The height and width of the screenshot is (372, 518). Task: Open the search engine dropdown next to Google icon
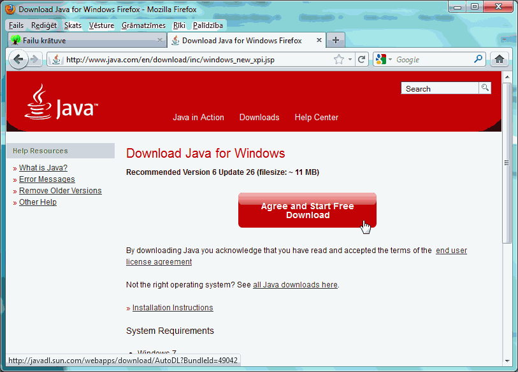(390, 59)
